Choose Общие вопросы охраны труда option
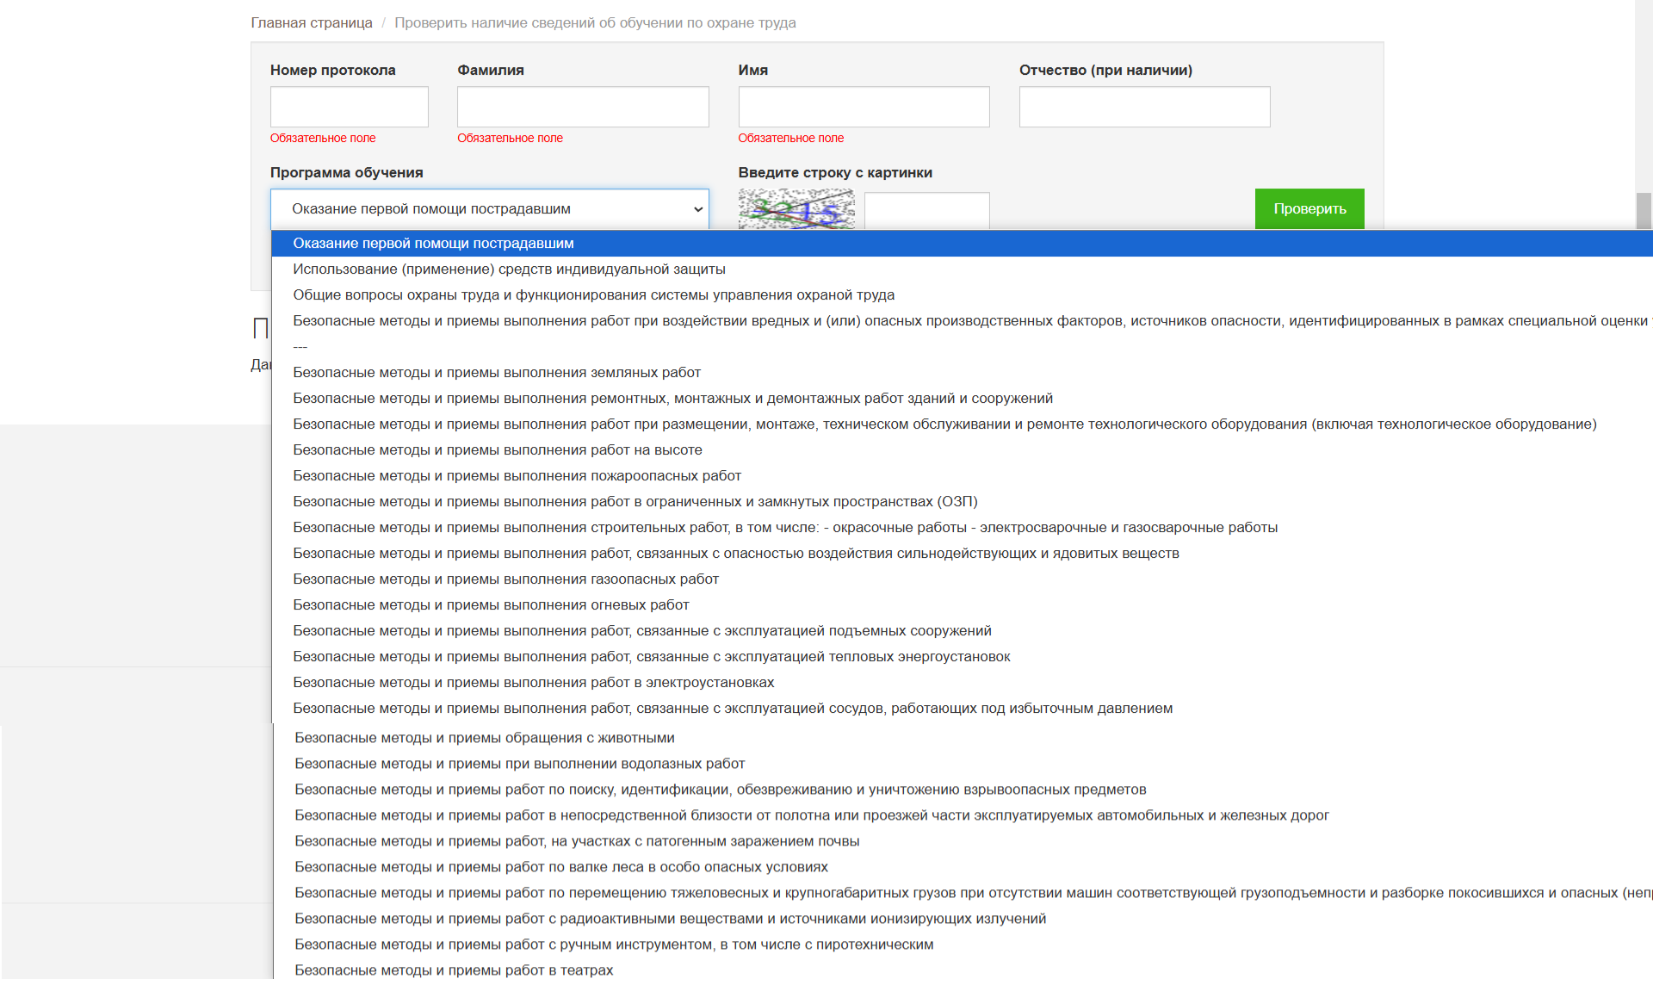The image size is (1653, 985). (593, 295)
